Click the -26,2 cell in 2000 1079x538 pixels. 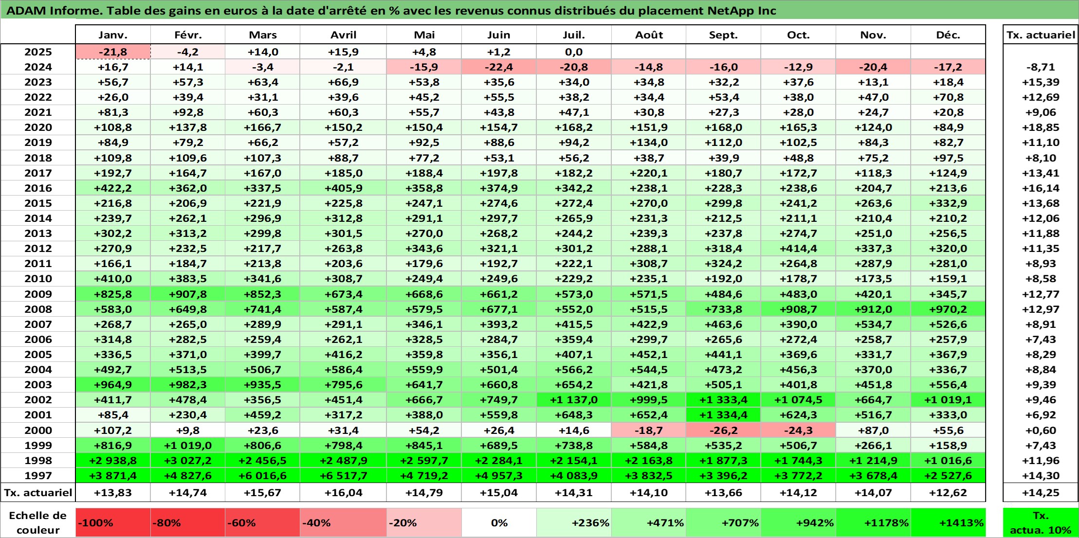coord(723,430)
